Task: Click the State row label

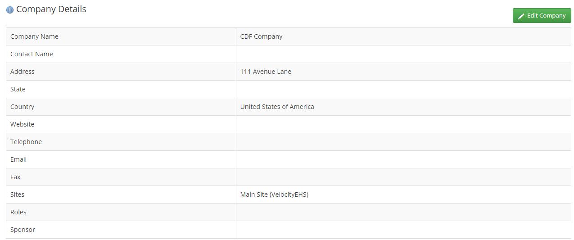Action: (18, 89)
